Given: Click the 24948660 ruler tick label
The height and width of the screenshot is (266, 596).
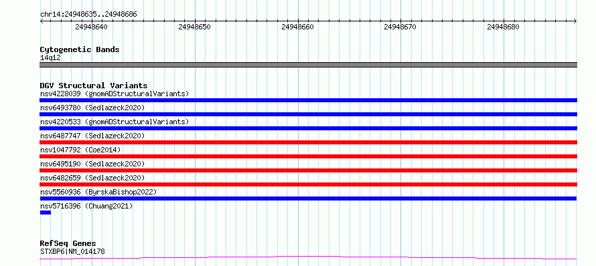Looking at the screenshot, I should pos(297,27).
